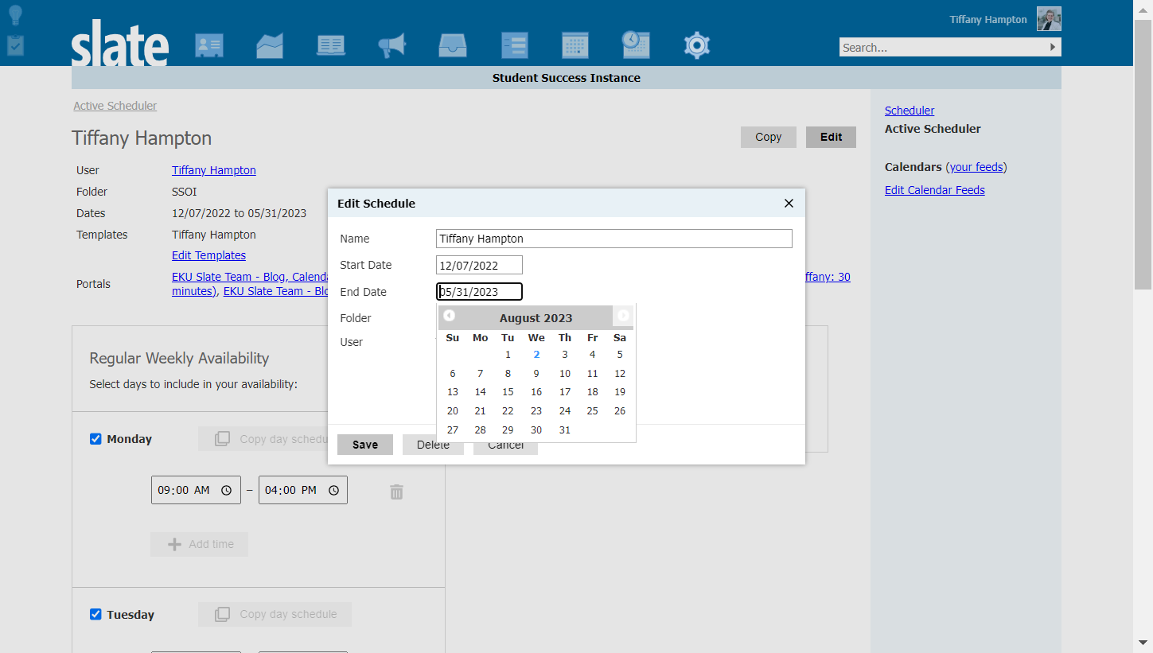Click Add time under Monday

(x=200, y=544)
